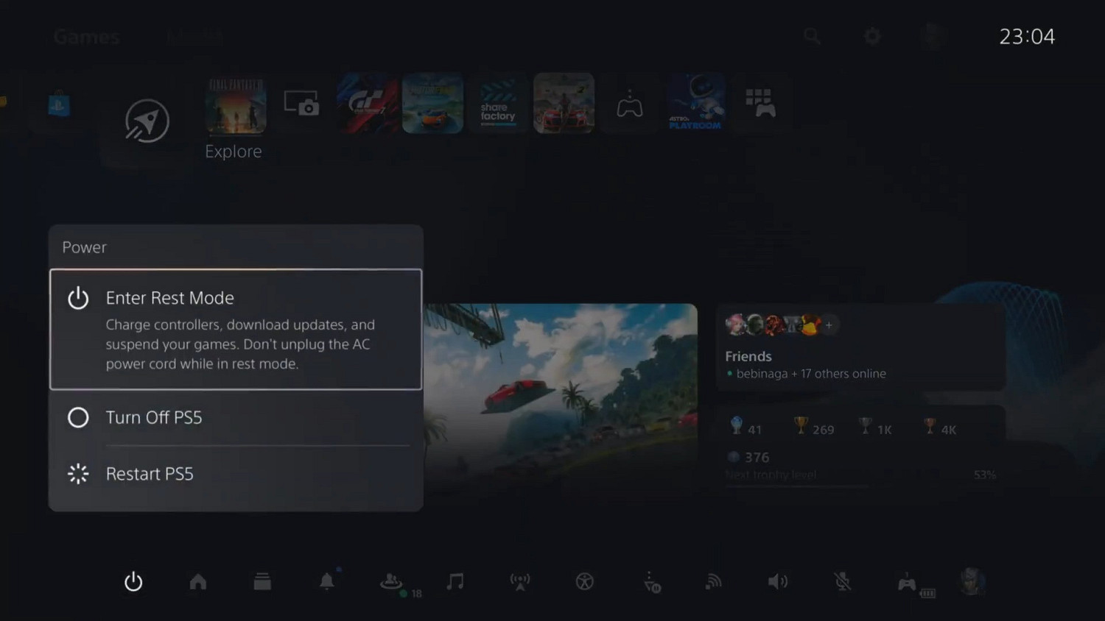Choose Turn Off PS5
Viewport: 1105px width, 621px height.
pos(236,417)
